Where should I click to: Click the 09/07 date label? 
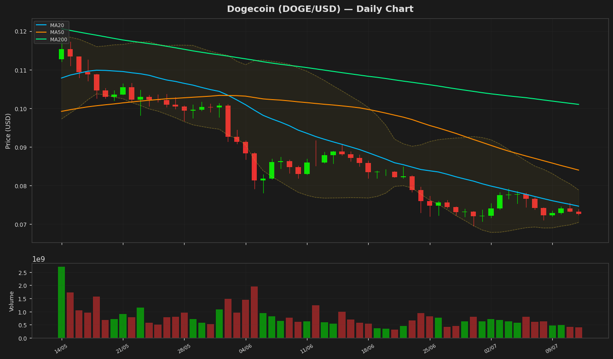[x=552, y=349]
